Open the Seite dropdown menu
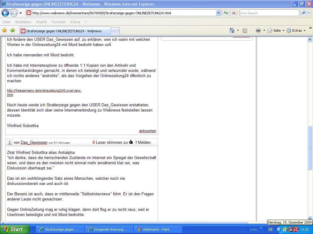The height and width of the screenshot is (234, 313). tap(276, 30)
